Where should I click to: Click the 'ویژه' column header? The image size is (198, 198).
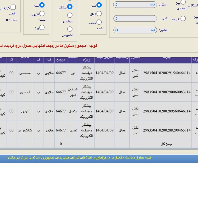(87, 60)
